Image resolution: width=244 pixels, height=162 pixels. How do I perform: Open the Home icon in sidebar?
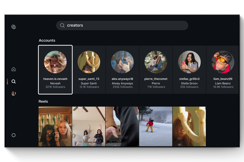click(14, 69)
